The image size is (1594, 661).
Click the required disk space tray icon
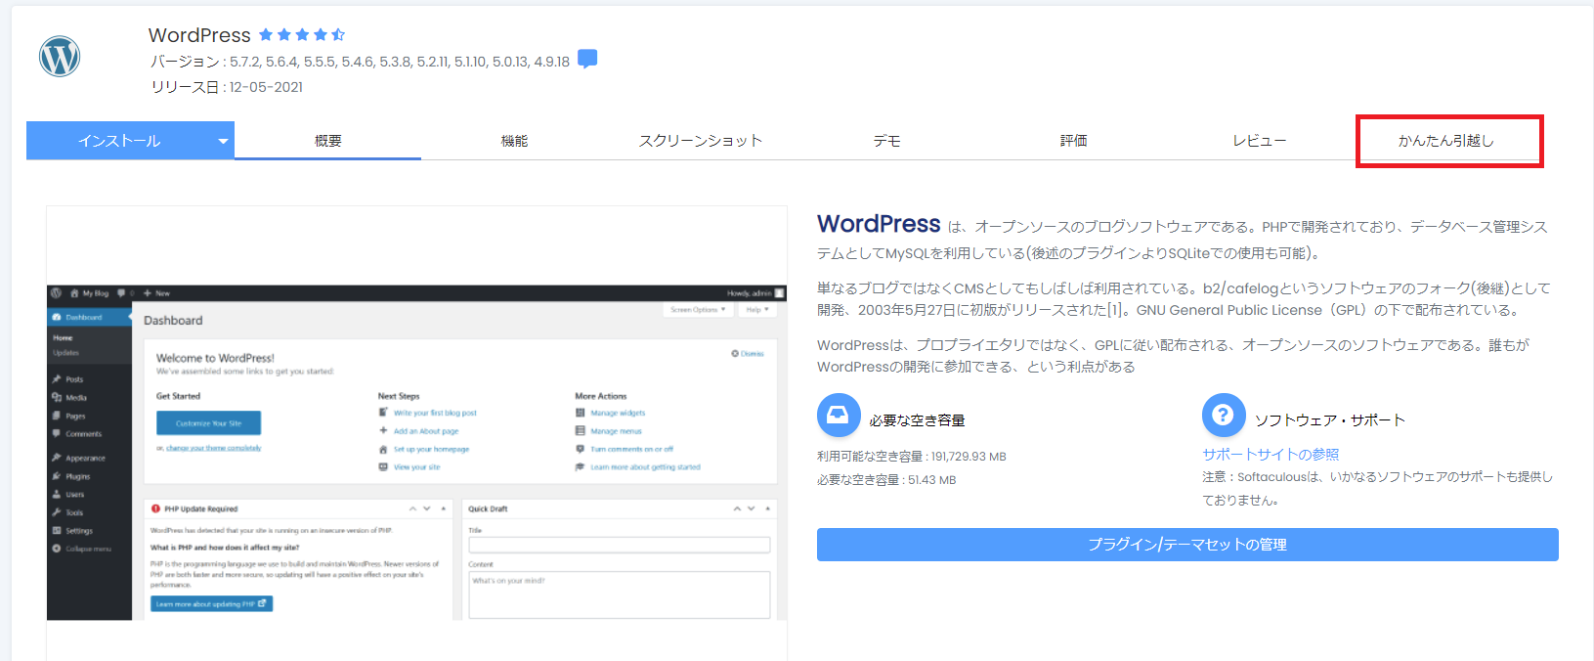coord(839,416)
